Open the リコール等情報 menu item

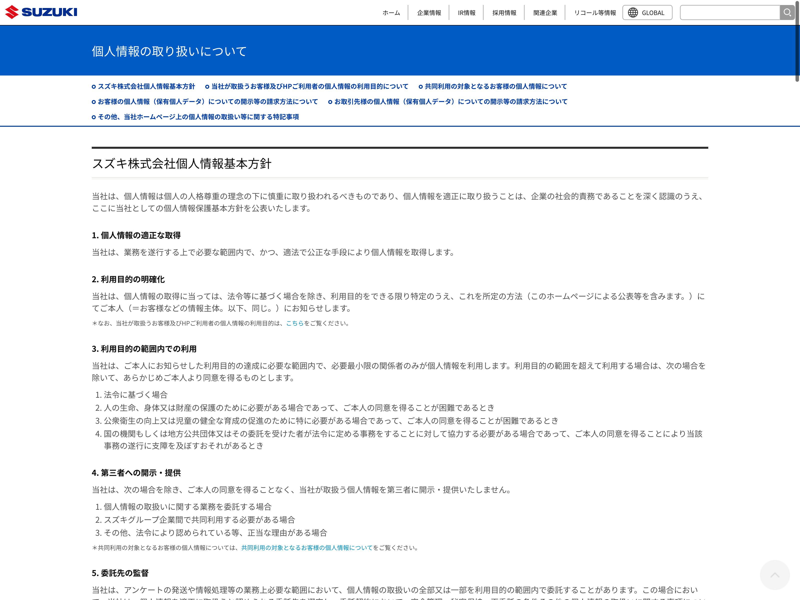[595, 13]
